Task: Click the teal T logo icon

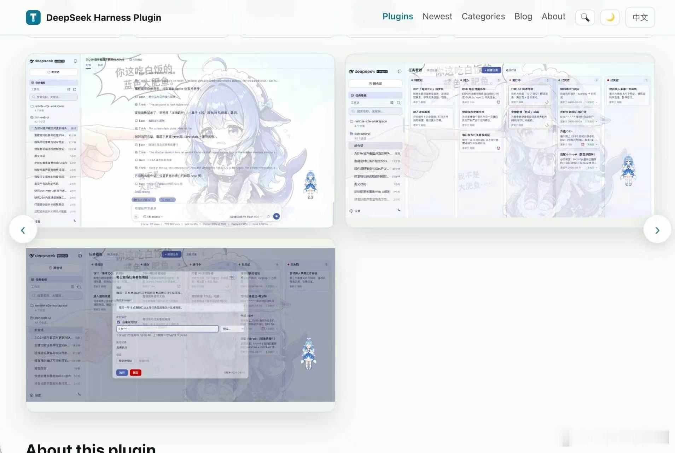Action: pos(33,17)
